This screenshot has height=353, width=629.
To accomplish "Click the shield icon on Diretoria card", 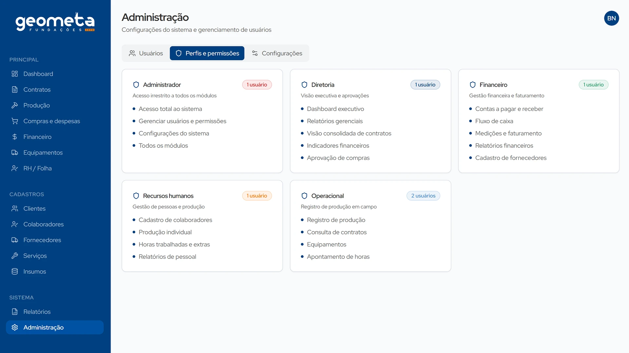I will pyautogui.click(x=304, y=85).
